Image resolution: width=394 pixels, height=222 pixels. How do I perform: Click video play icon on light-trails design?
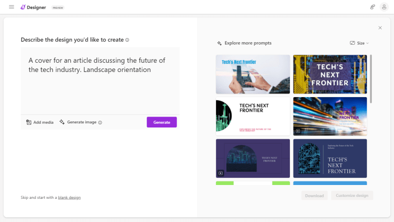(x=298, y=131)
